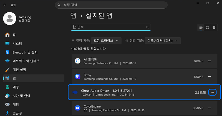This screenshot has width=222, height=116.
Task: Click the 접근성 figure icon
Action: point(7,113)
